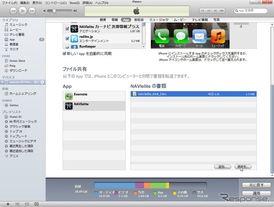Click the 追加... button
The height and width of the screenshot is (207, 274).
[223, 167]
